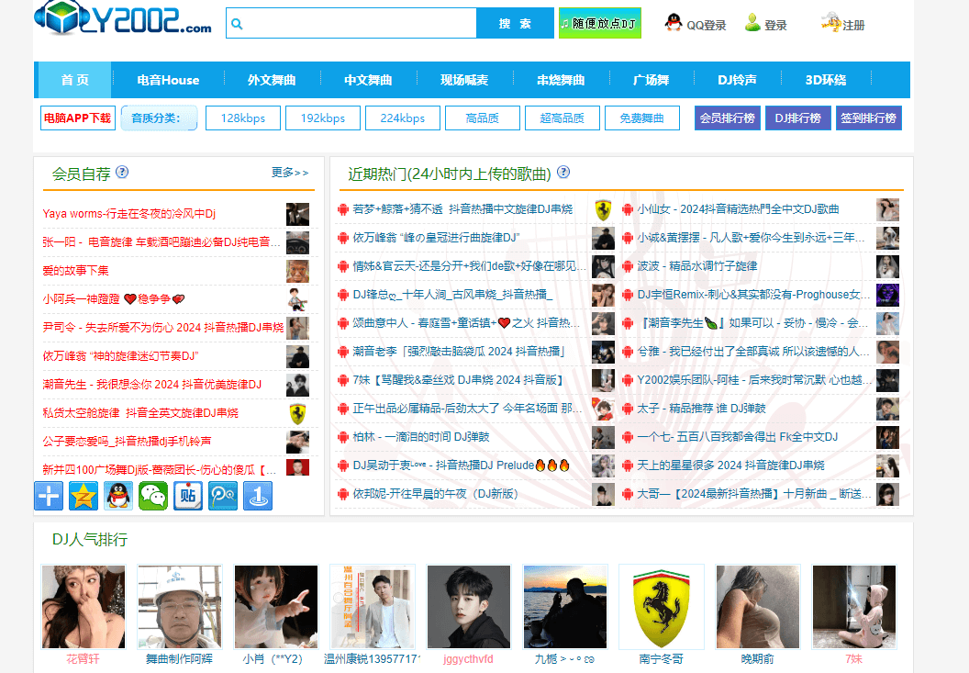Screen dimensions: 969x673
Task: Open thumbnail beside 小阿兵一神蹬蹬 track
Action: click(x=298, y=299)
